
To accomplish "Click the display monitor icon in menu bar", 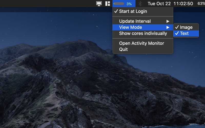I will click(x=99, y=4).
